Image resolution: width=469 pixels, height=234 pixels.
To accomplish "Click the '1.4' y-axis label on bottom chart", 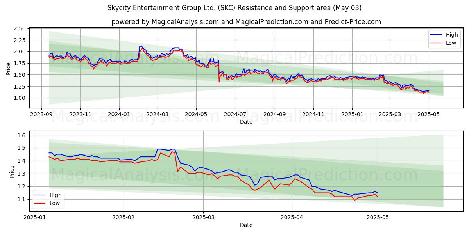I will coord(21,161).
